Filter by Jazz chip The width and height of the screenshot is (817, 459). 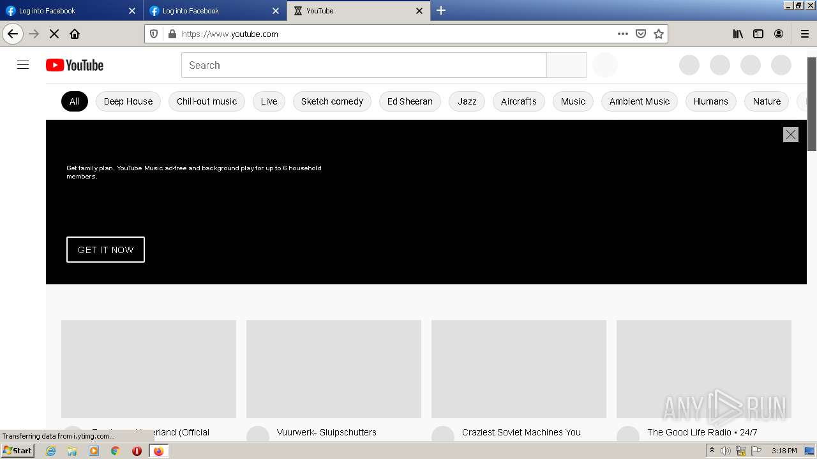(467, 101)
